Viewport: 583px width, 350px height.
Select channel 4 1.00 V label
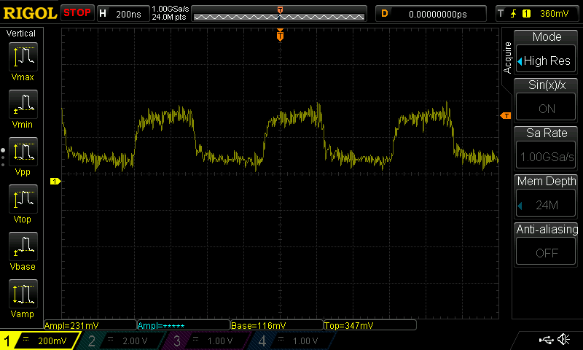305,341
